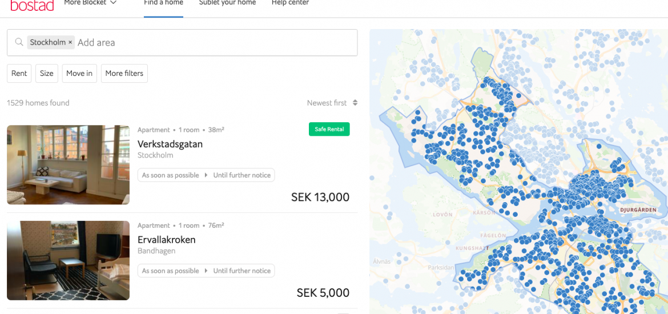Expand More filters options
Viewport: 668px width, 314px height.
click(x=124, y=73)
